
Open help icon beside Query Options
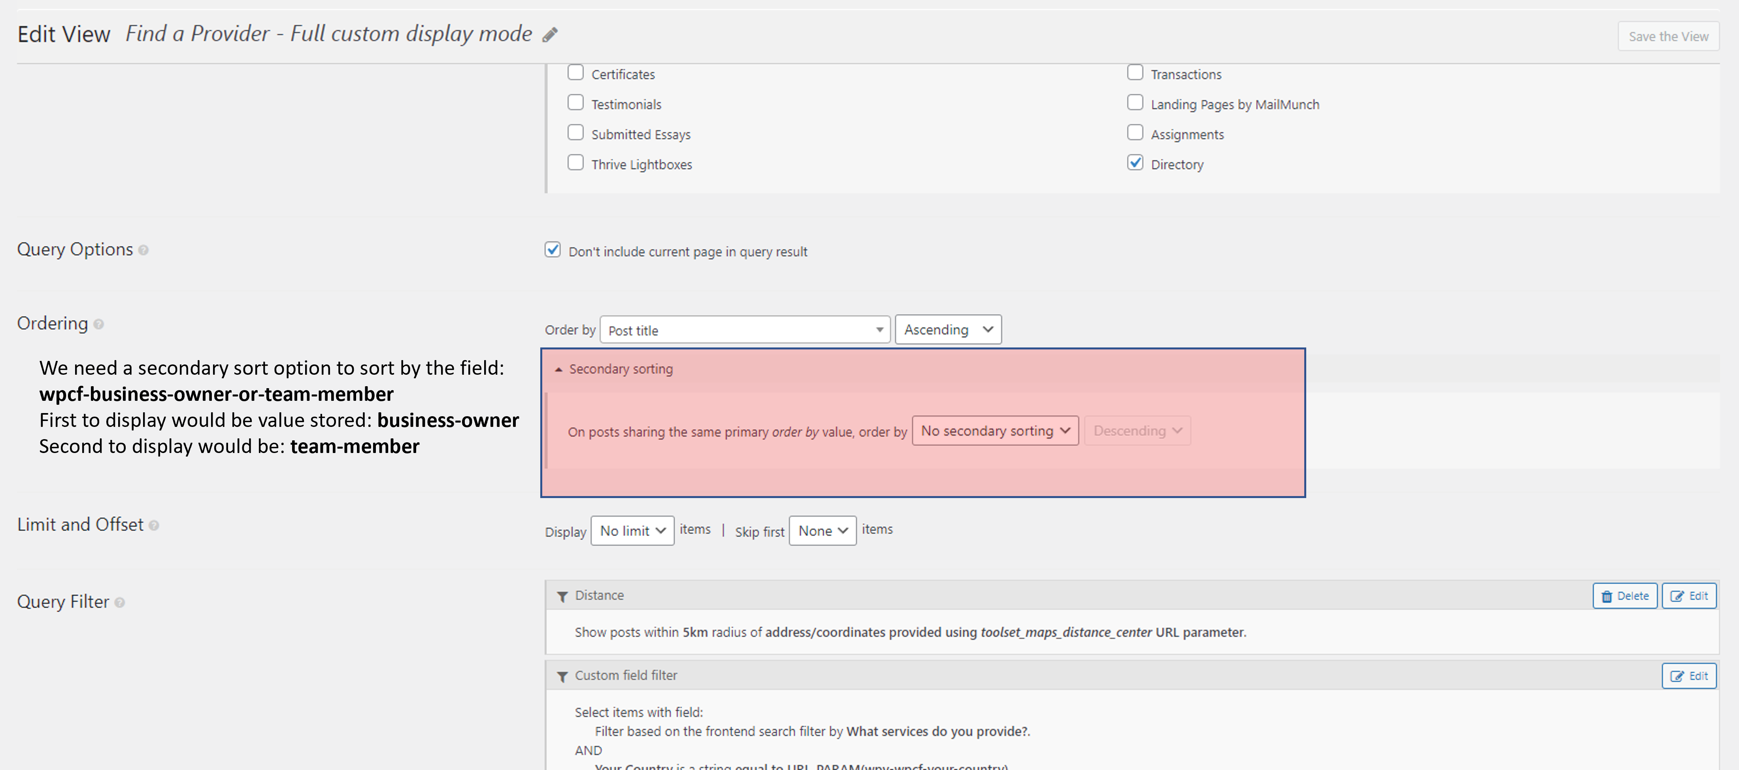(143, 251)
